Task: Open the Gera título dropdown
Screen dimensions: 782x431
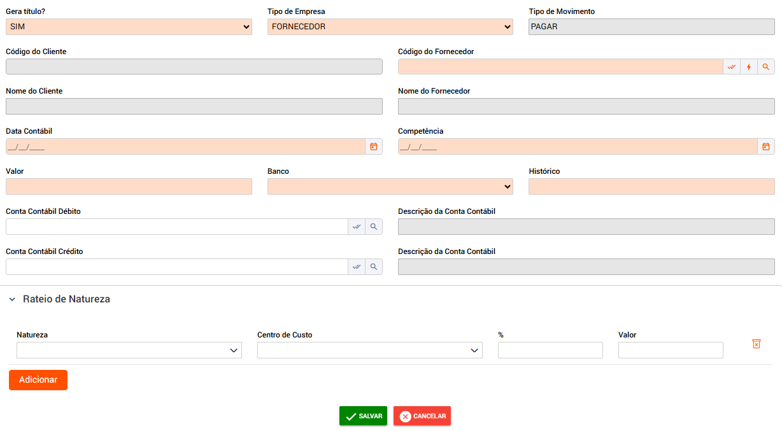Action: click(x=129, y=27)
